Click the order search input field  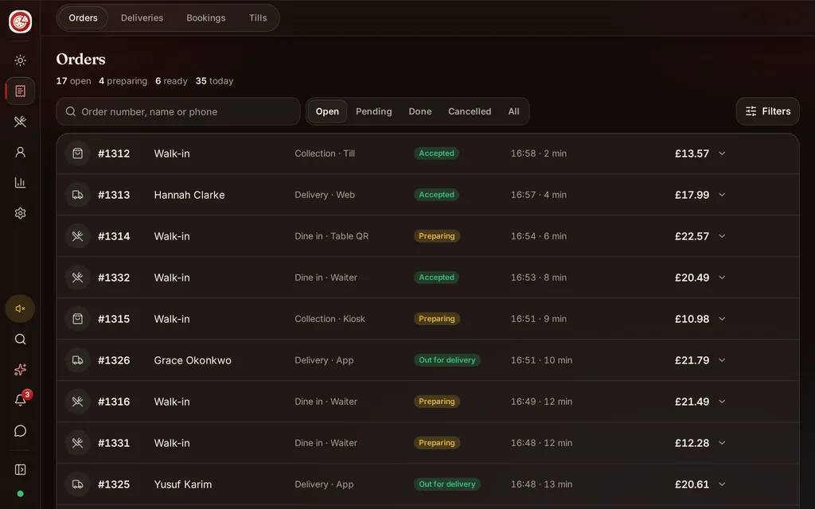coord(178,111)
